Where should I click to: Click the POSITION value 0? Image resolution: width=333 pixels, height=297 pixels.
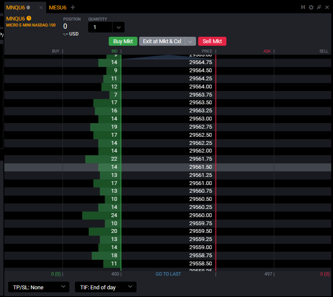tap(65, 26)
